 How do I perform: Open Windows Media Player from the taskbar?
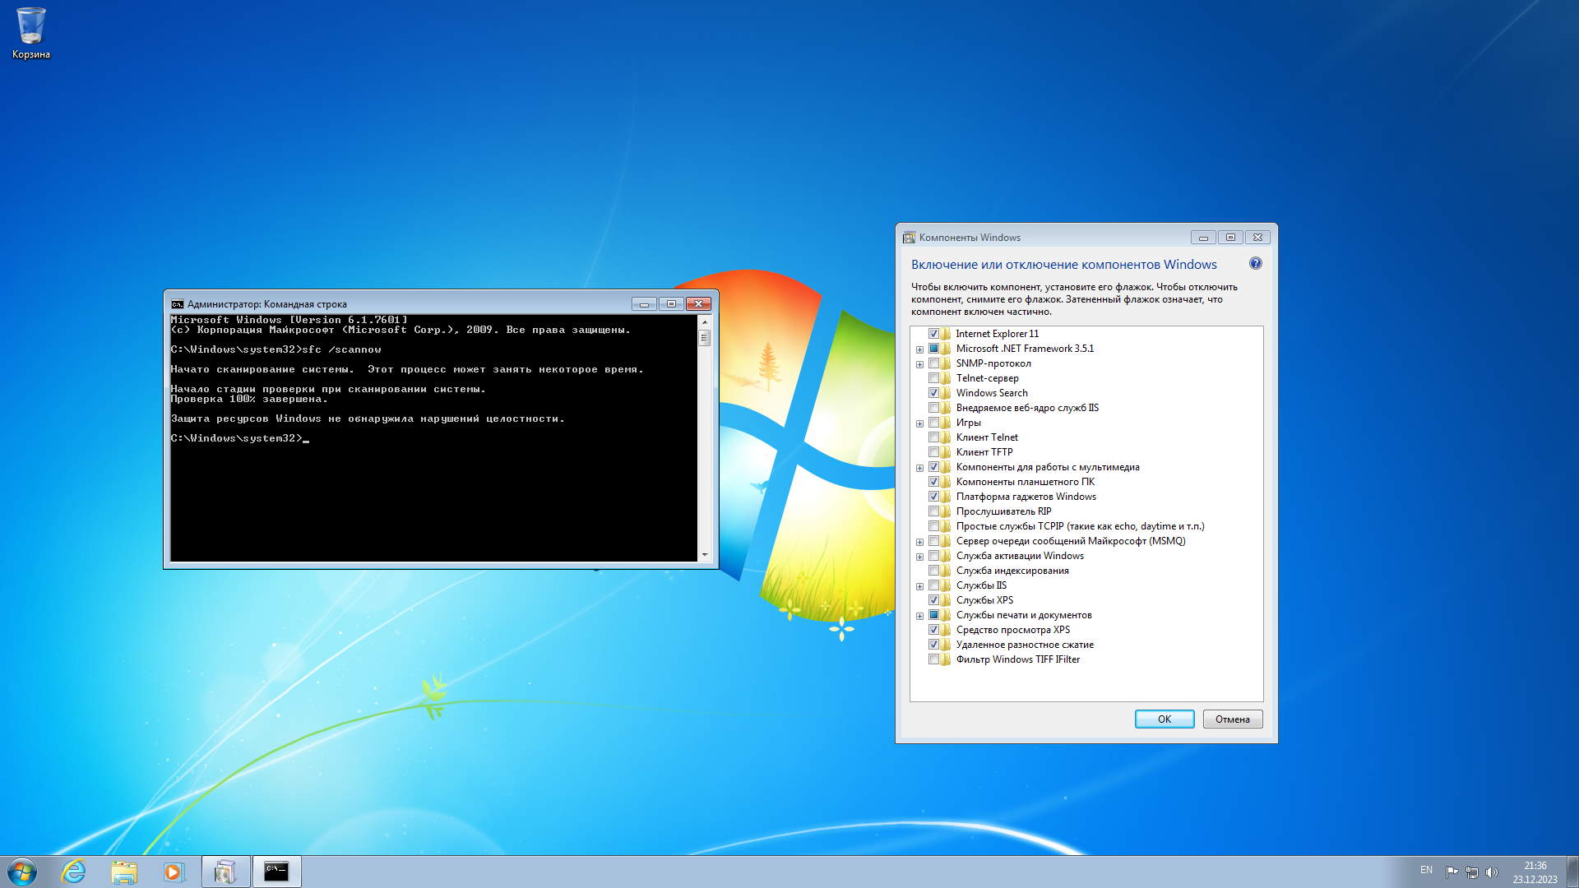(x=174, y=872)
